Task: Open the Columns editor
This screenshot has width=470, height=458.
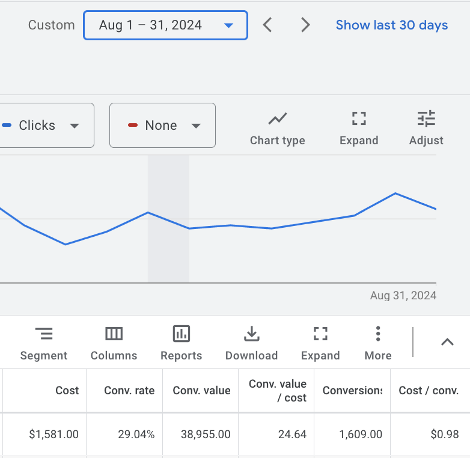Action: click(x=114, y=343)
